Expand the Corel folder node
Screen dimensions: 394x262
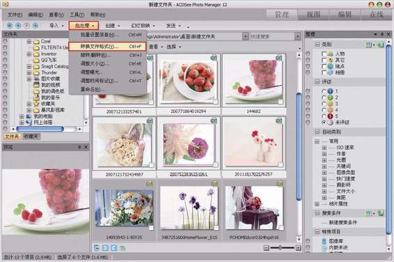point(29,42)
